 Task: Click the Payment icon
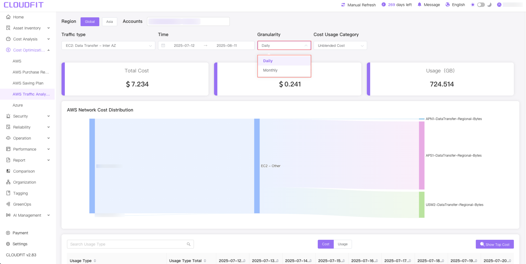point(8,233)
